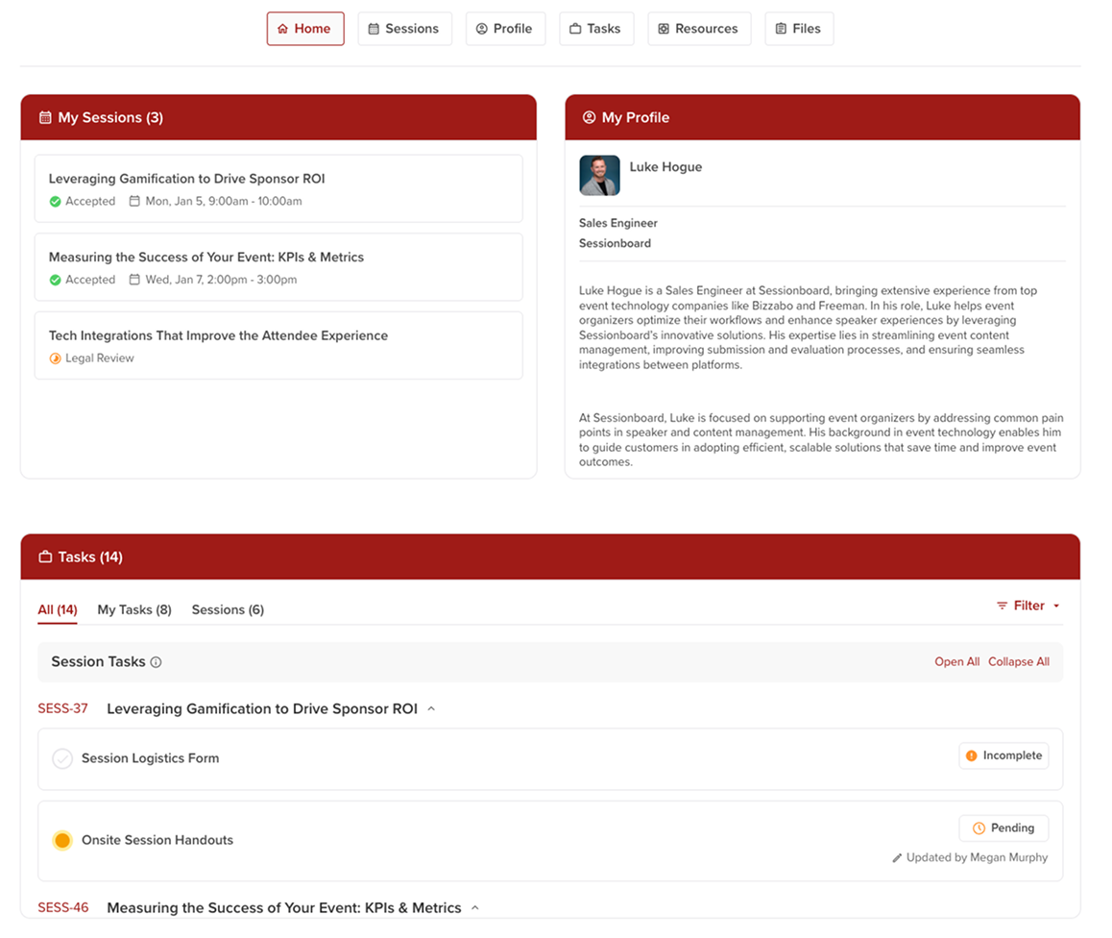Collapse the SESS-46 task group
Viewport: 1112px width, 938px height.
474,906
